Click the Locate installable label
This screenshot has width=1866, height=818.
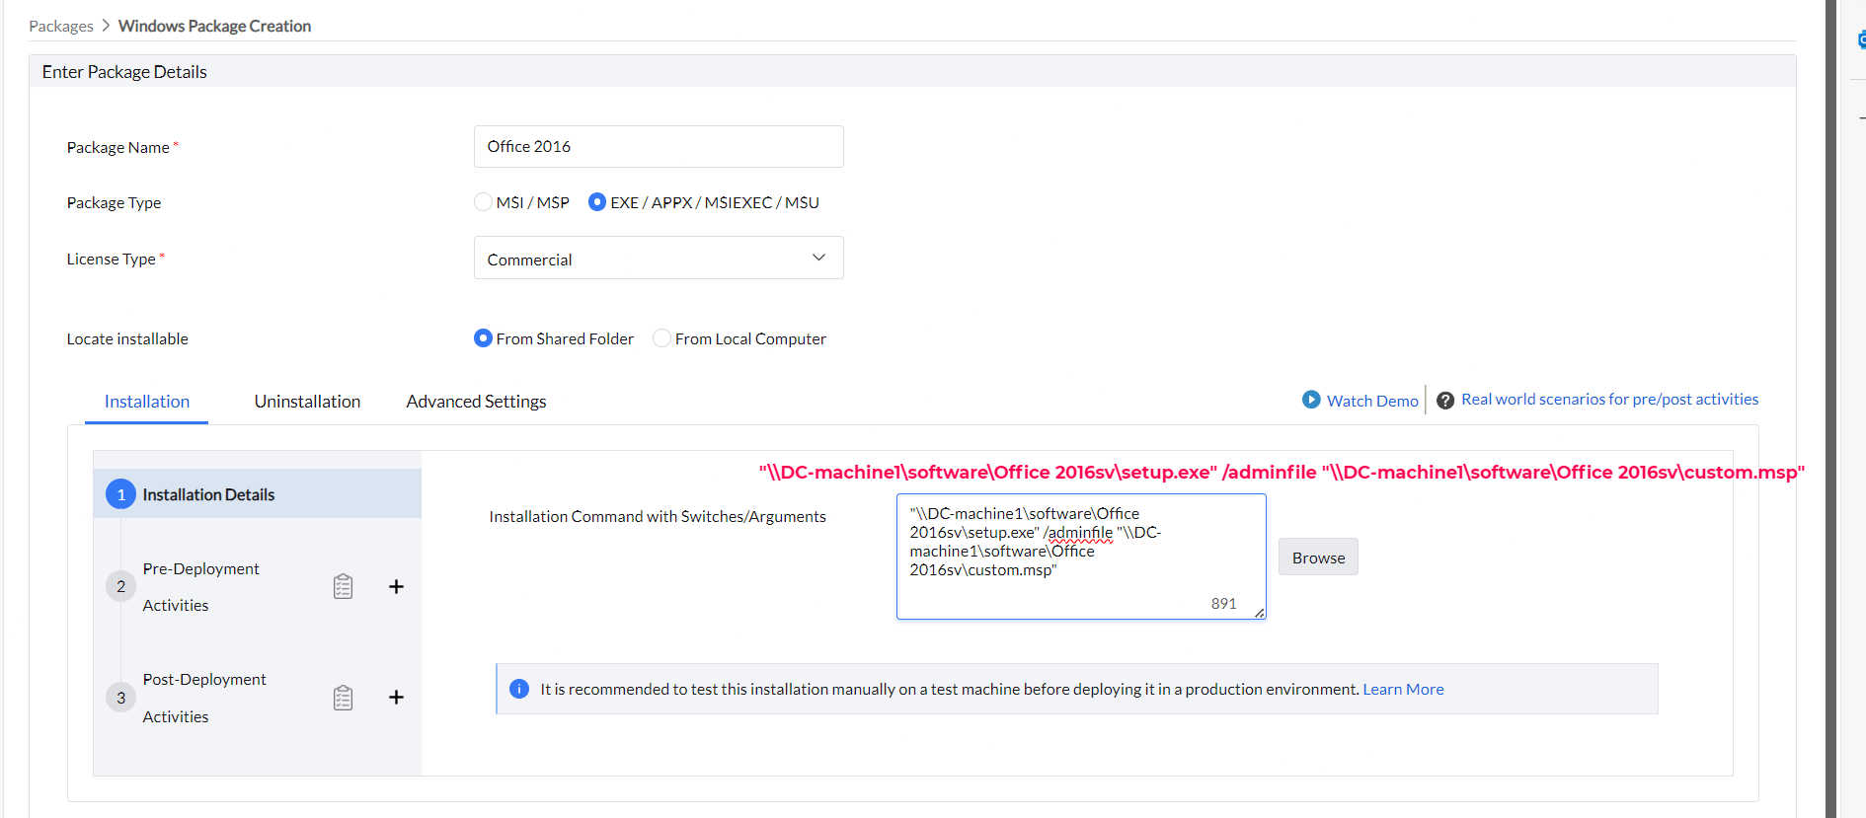(127, 338)
